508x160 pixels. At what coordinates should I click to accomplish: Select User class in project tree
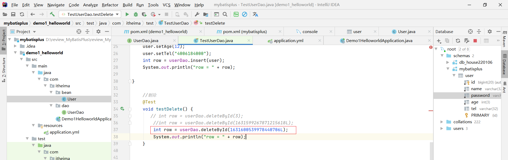coord(72,99)
